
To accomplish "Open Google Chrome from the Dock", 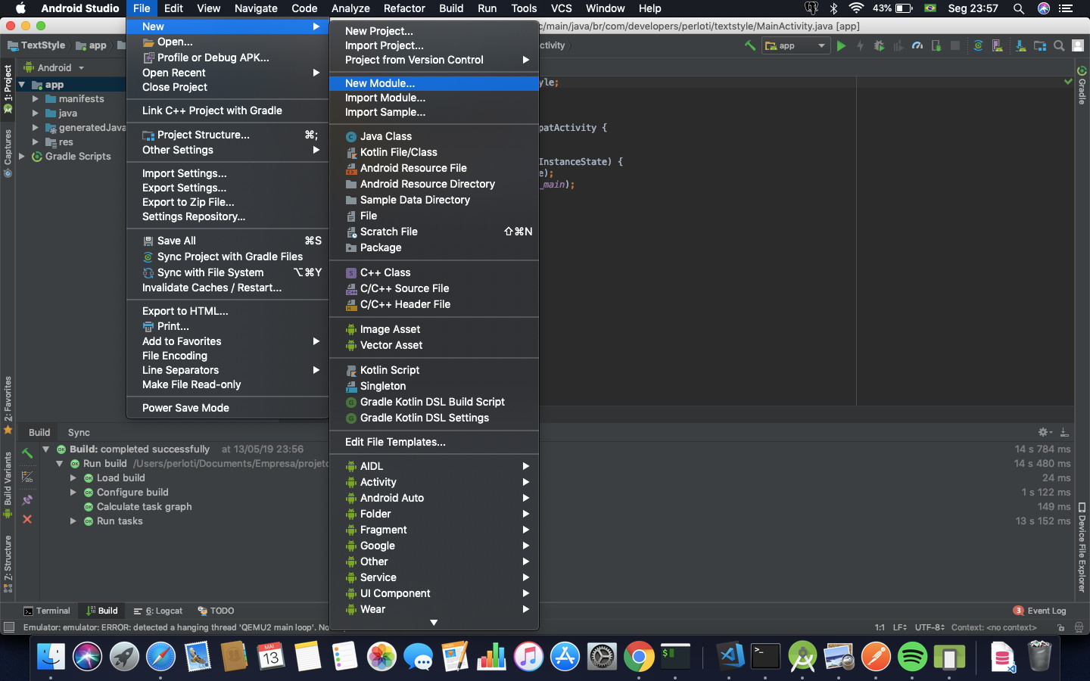I will (x=639, y=656).
